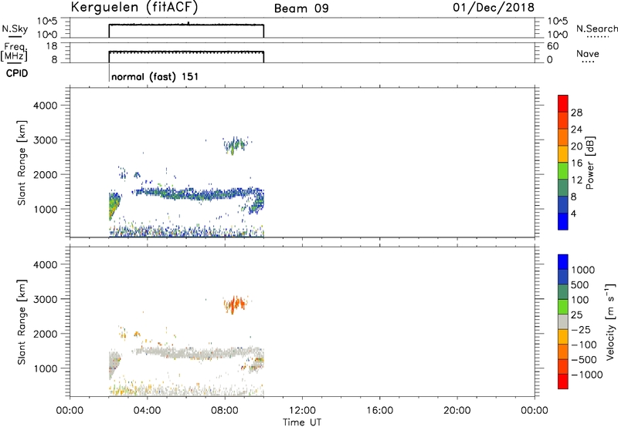Image resolution: width=618 pixels, height=427 pixels.
Task: Select the '12:00' time tick label
Action: click(x=302, y=411)
